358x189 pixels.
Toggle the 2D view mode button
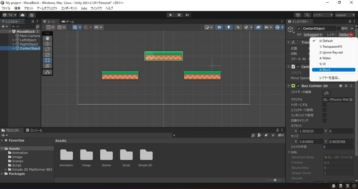point(219,27)
